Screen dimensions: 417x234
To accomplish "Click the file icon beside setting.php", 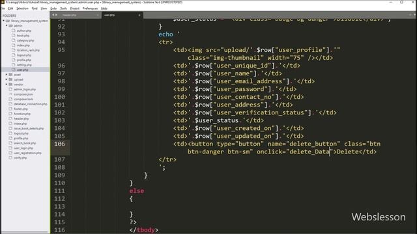I will [13, 65].
